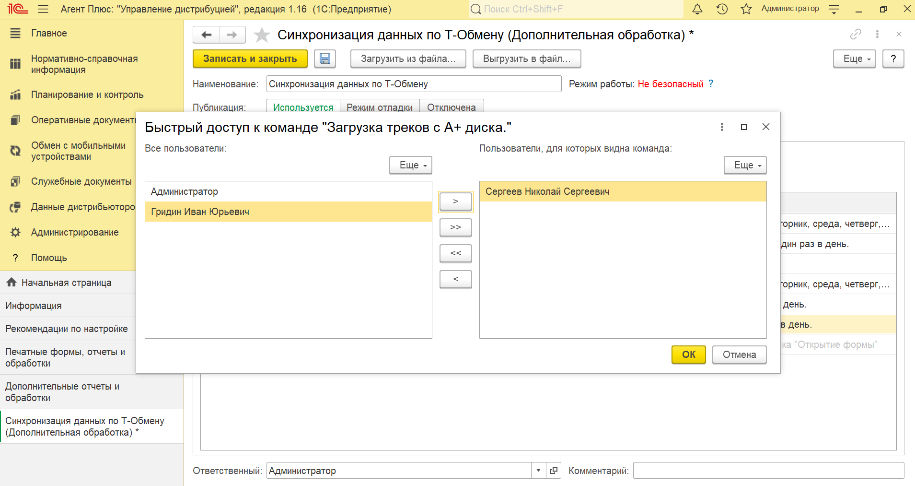Confirm dialog with OK button

pos(689,355)
